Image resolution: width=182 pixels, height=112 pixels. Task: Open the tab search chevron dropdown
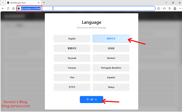3,3
